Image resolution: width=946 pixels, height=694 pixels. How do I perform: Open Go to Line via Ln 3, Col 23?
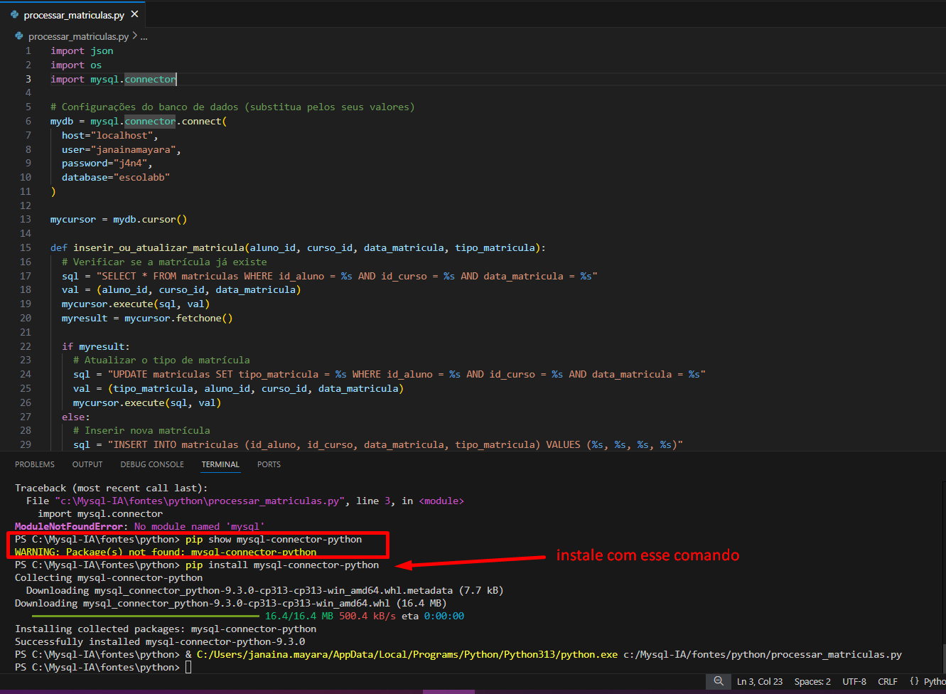pyautogui.click(x=760, y=681)
